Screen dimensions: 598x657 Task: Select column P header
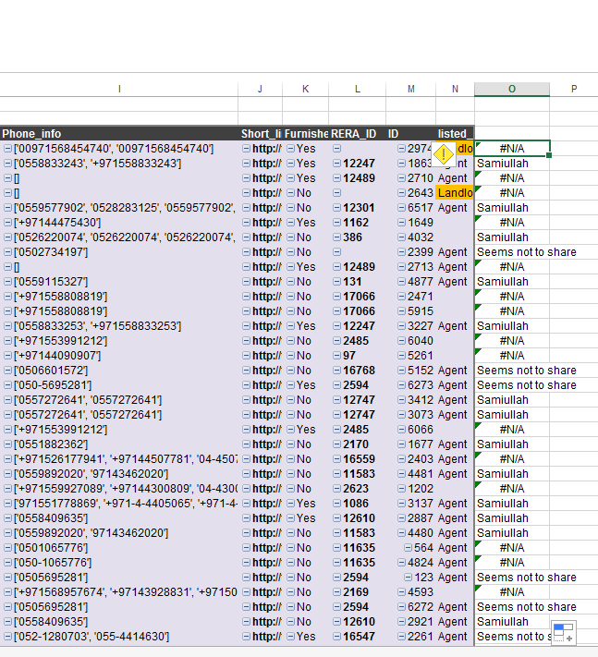[x=574, y=89]
